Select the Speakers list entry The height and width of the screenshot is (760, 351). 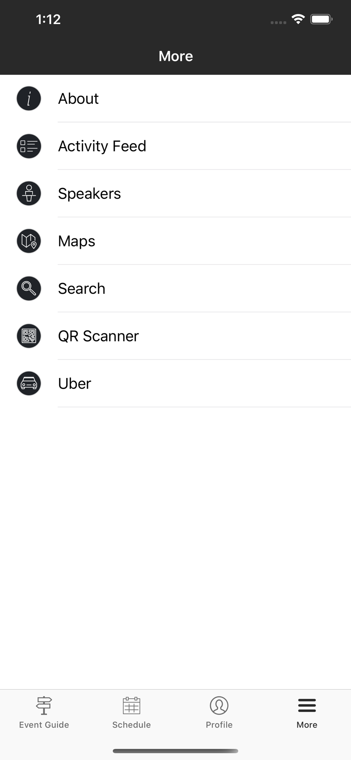(x=90, y=194)
